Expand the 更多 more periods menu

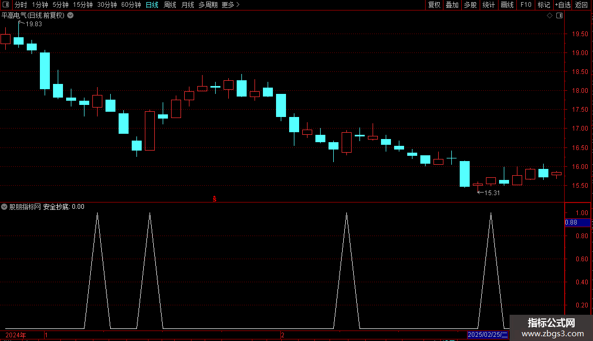pyautogui.click(x=231, y=5)
